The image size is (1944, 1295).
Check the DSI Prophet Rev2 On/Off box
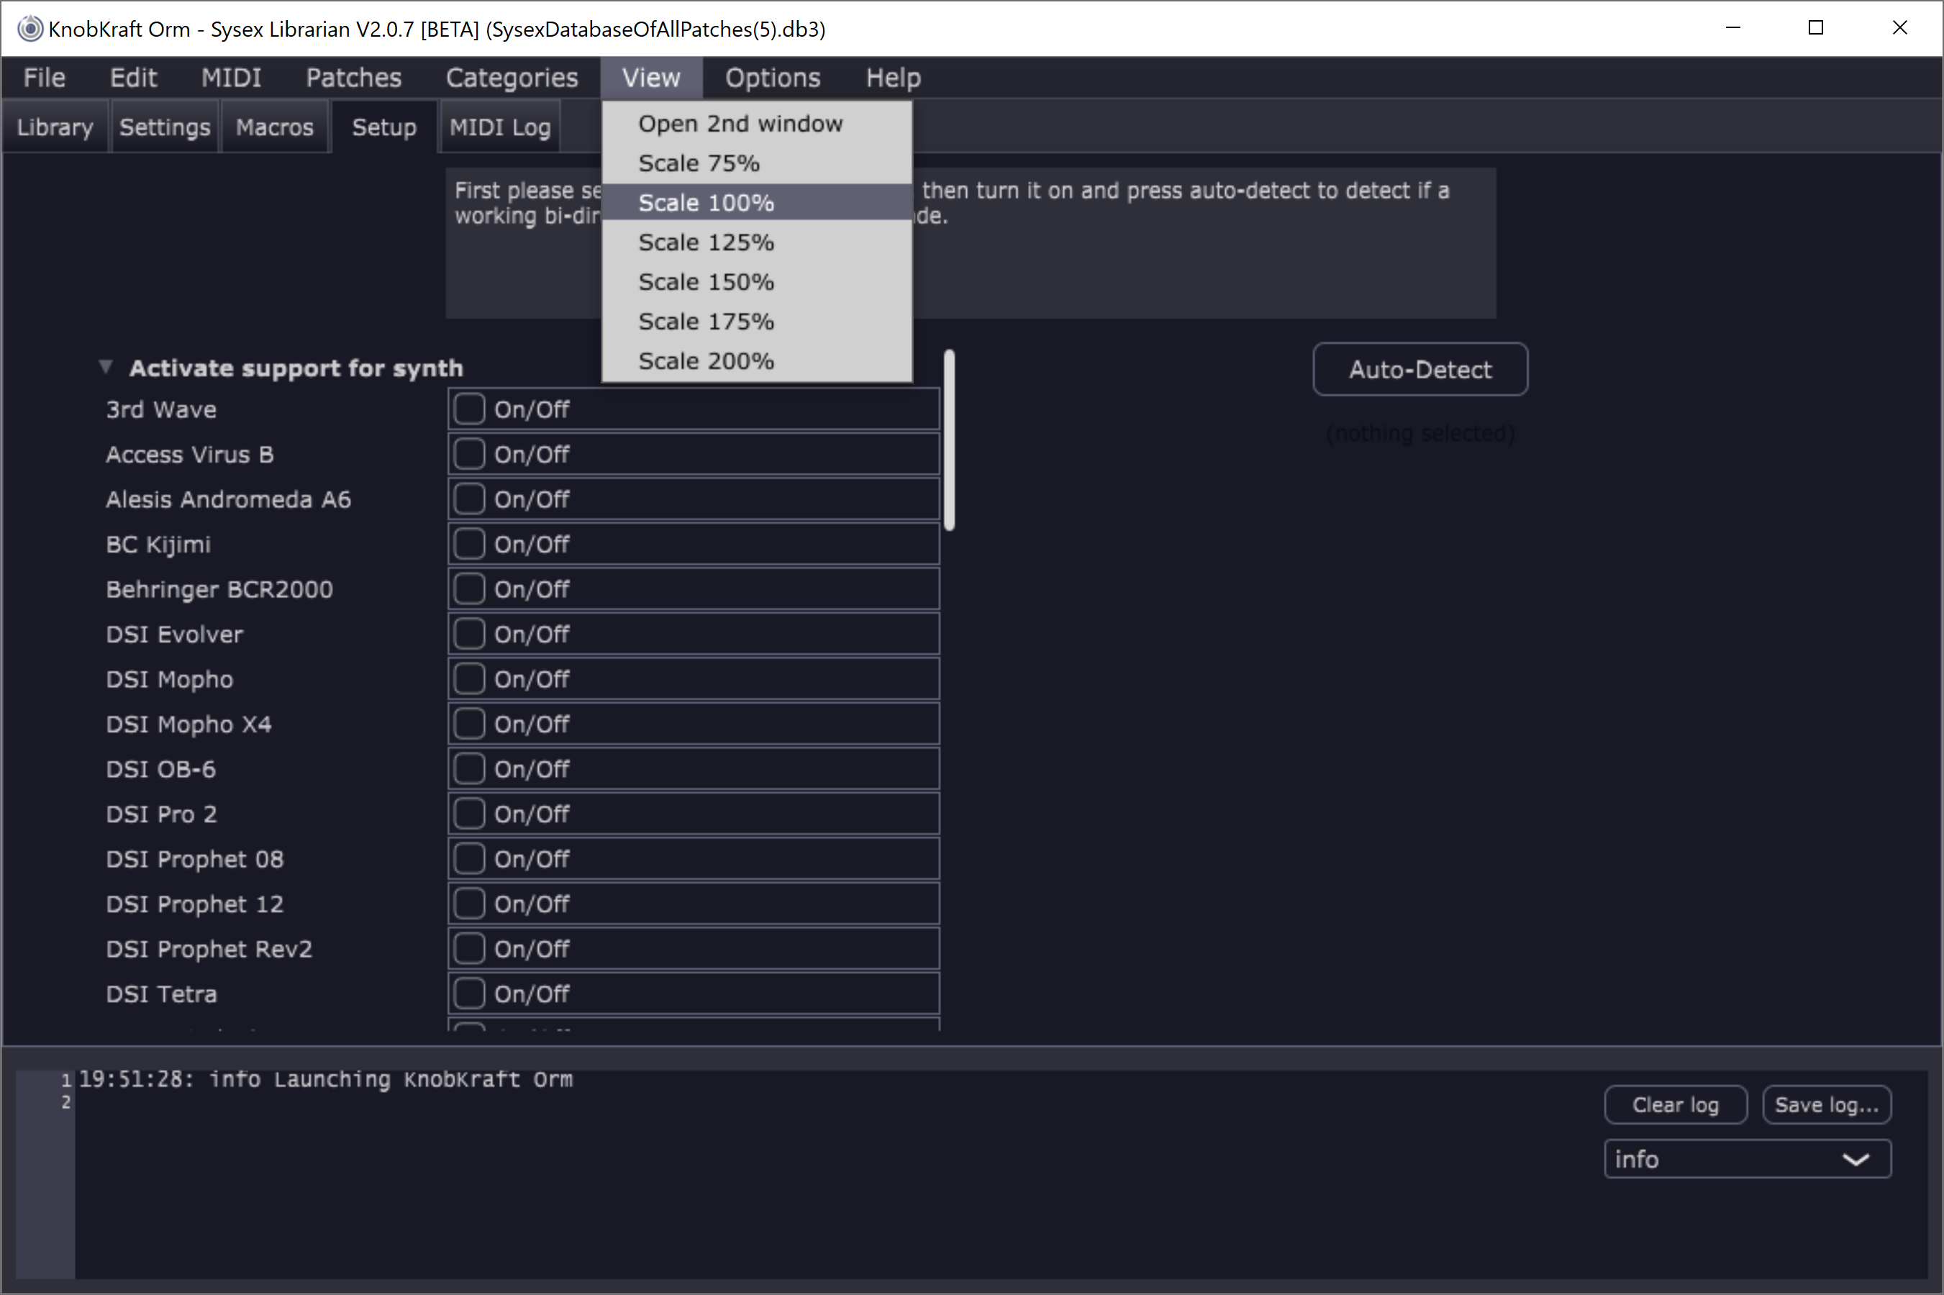(x=469, y=948)
